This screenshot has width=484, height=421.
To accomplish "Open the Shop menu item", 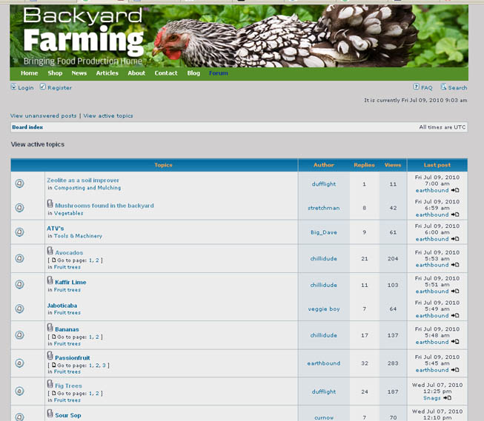I will 55,73.
